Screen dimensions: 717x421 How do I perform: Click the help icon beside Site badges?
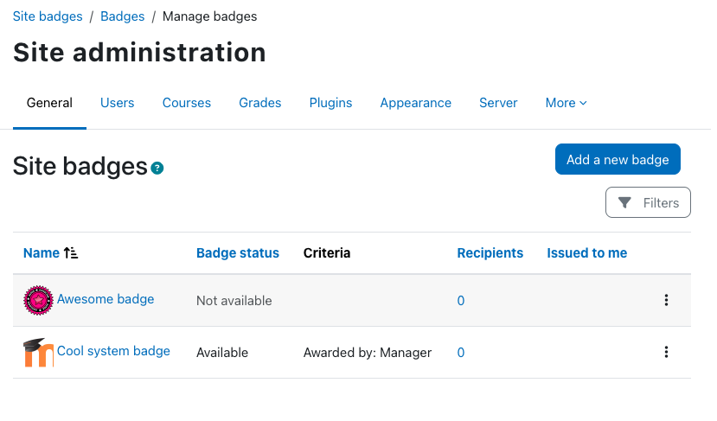[x=157, y=169]
